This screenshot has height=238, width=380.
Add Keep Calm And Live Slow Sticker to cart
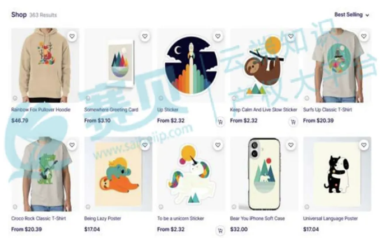[x=293, y=122]
